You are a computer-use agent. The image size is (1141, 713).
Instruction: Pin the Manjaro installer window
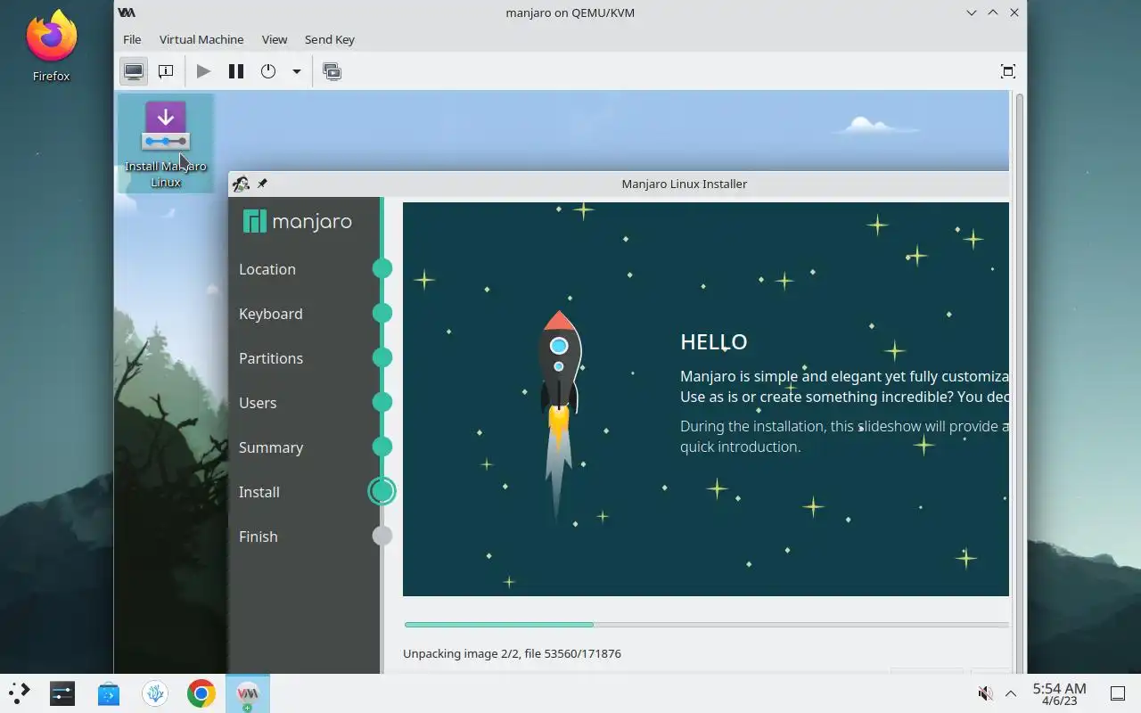click(x=262, y=184)
